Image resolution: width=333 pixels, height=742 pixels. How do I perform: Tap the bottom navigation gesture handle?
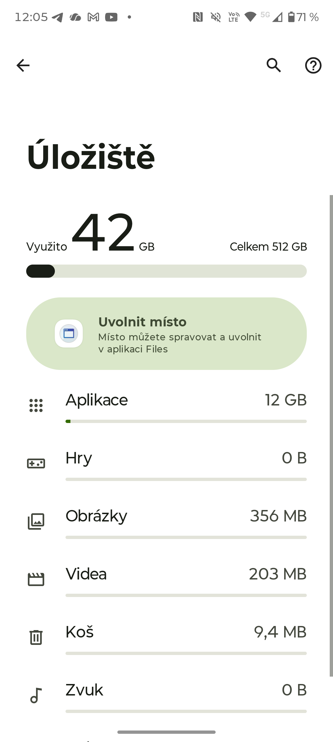point(166,732)
